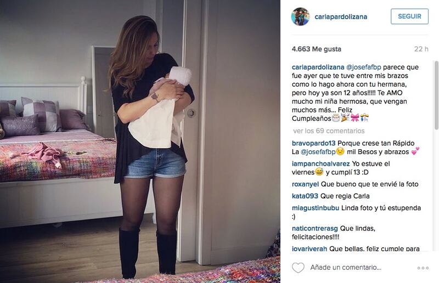
Task: Click the "4.663 Me gusta" likes count
Action: (317, 49)
